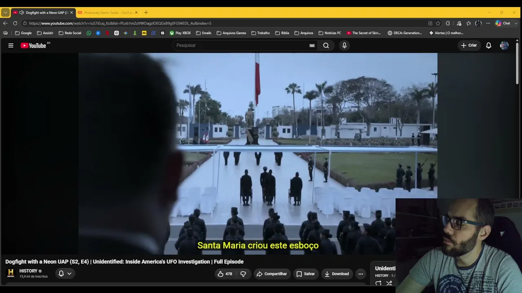Expand the Rede Social bookmarks folder
The image size is (522, 293).
click(x=70, y=33)
